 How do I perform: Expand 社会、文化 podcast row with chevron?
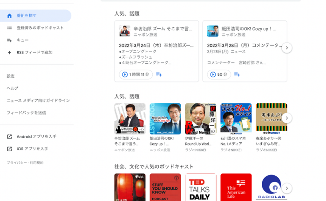point(287,188)
